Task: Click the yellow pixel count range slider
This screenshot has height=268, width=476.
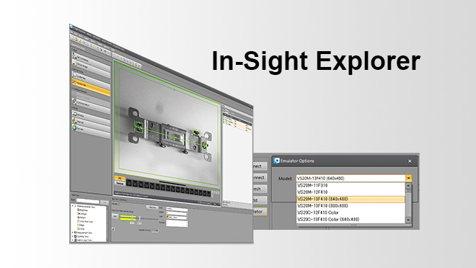Action: coord(128,218)
